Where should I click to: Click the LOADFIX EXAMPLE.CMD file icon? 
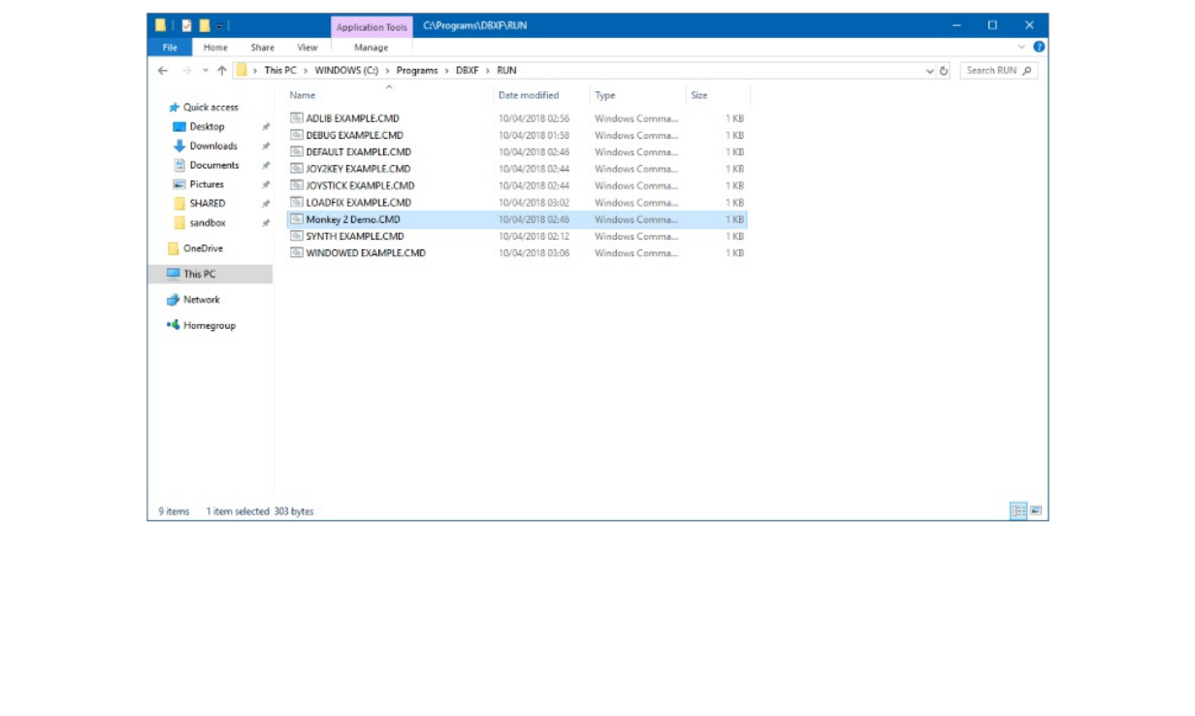coord(297,203)
